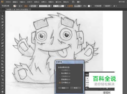
Task: Choose 艺术画笔(A) art brush option
Action: click(65, 83)
